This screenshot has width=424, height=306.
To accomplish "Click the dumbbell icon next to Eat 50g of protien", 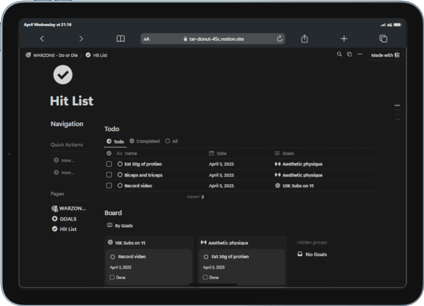I will pyautogui.click(x=277, y=164).
